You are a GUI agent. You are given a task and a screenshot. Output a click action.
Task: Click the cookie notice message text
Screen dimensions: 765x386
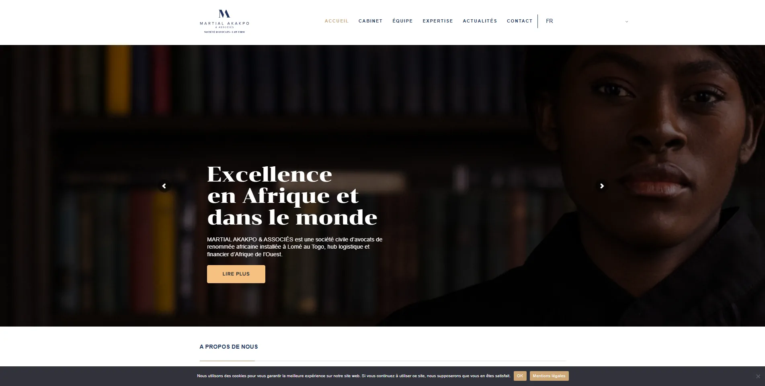click(x=353, y=376)
